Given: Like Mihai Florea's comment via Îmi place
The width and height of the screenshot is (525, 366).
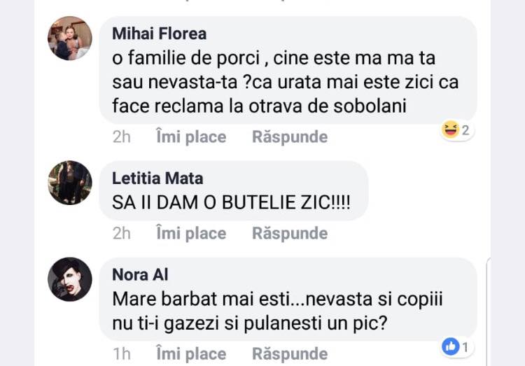Looking at the screenshot, I should click(x=190, y=137).
